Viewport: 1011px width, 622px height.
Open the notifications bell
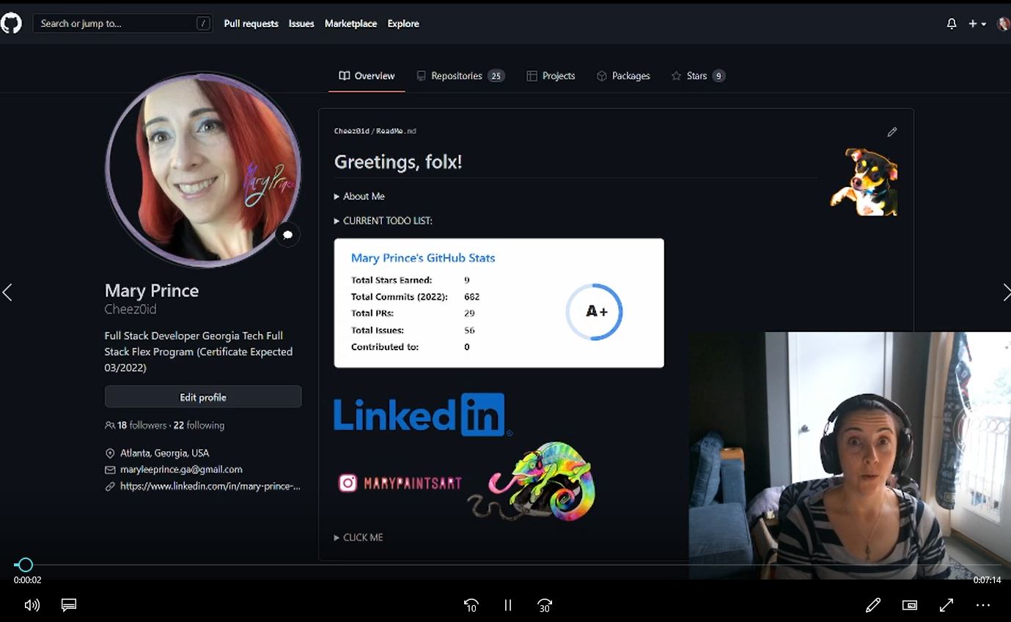tap(952, 23)
